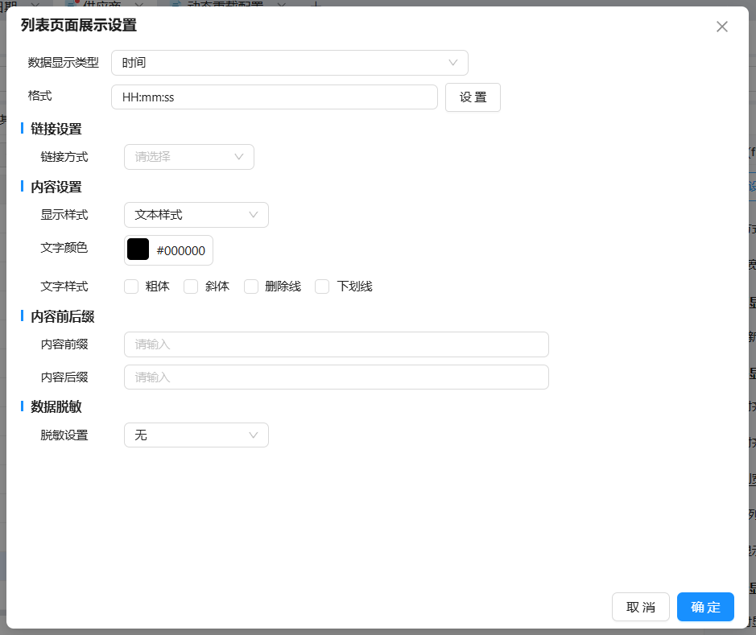Close the 列表页面展示设置 dialog

[x=721, y=27]
